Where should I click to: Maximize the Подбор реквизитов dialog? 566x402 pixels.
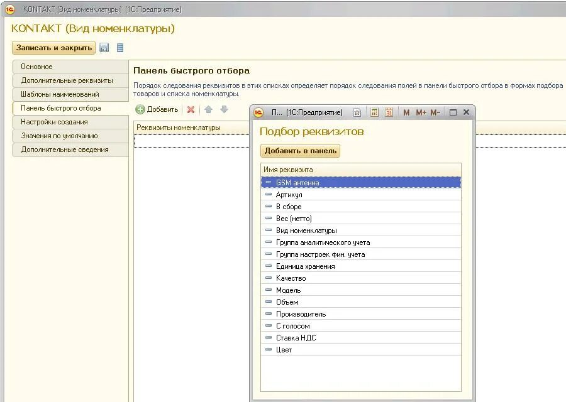pyautogui.click(x=453, y=112)
